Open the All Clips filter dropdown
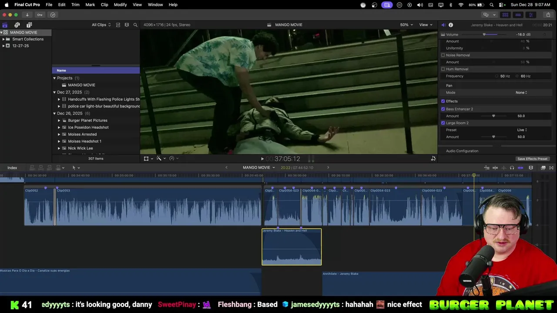 101,25
